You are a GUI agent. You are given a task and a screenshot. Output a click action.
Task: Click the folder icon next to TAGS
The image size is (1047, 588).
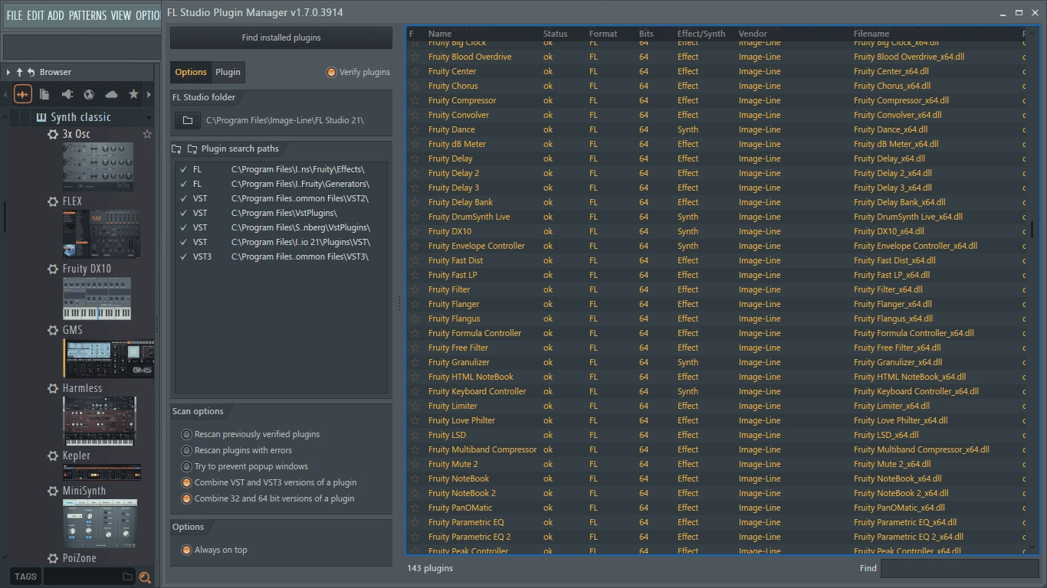click(x=127, y=577)
